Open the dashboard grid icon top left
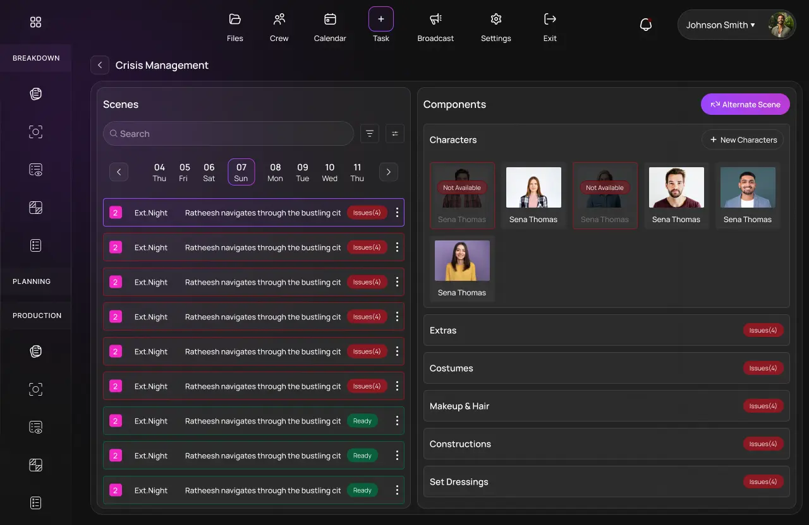The height and width of the screenshot is (525, 809). 35,21
